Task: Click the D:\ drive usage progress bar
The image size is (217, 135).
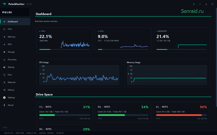Action: [123, 115]
